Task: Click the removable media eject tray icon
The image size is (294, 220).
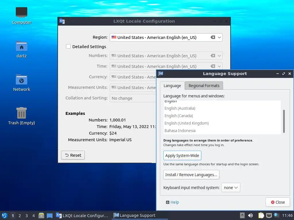Action: coord(242,215)
